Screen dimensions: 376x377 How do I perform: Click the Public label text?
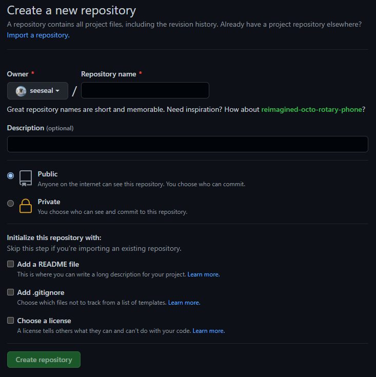pos(48,174)
